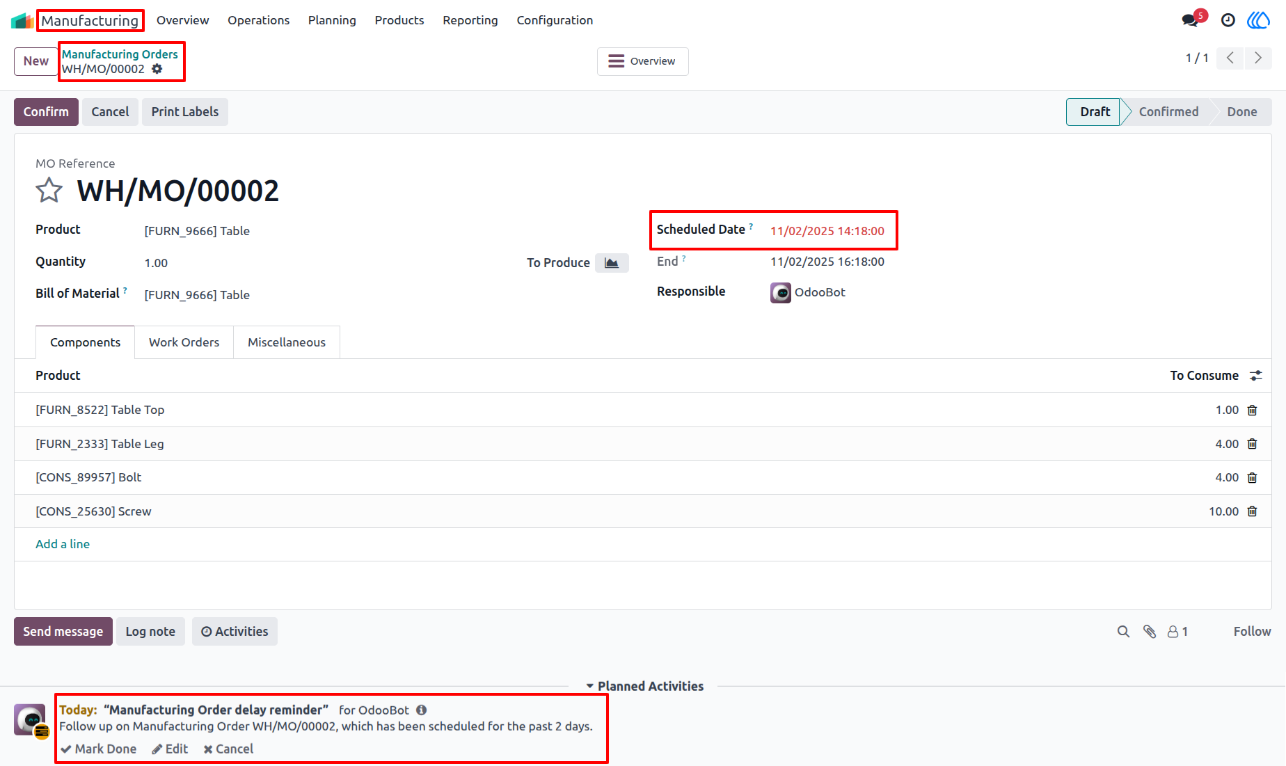The height and width of the screenshot is (766, 1286).
Task: Open column settings adjust icon
Action: click(x=1256, y=376)
